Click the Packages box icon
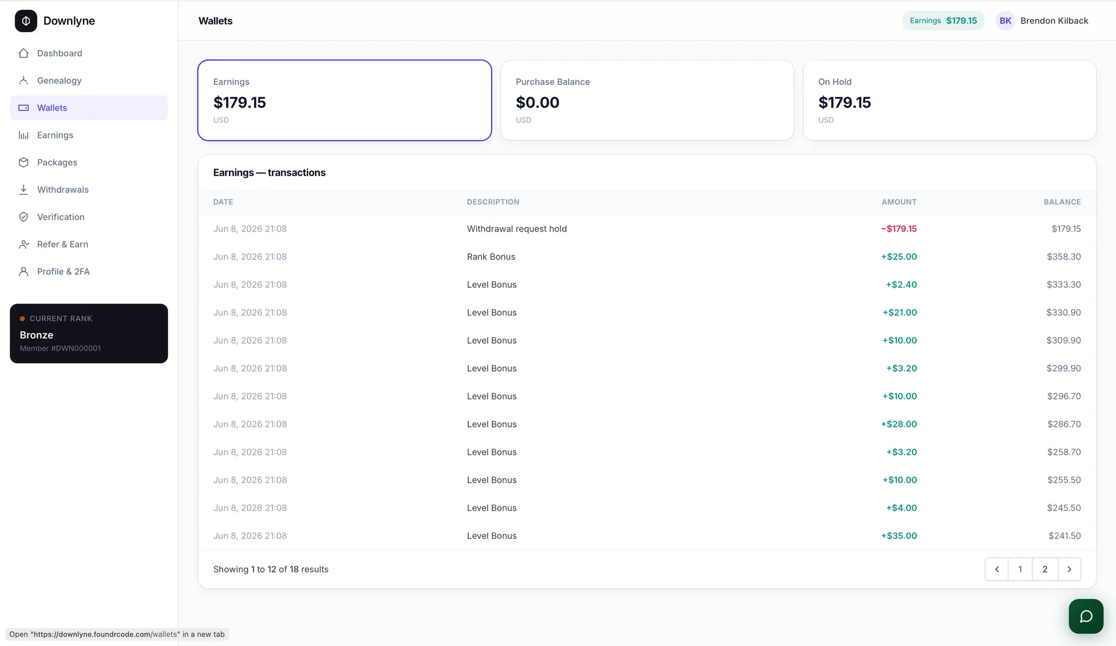 click(24, 162)
